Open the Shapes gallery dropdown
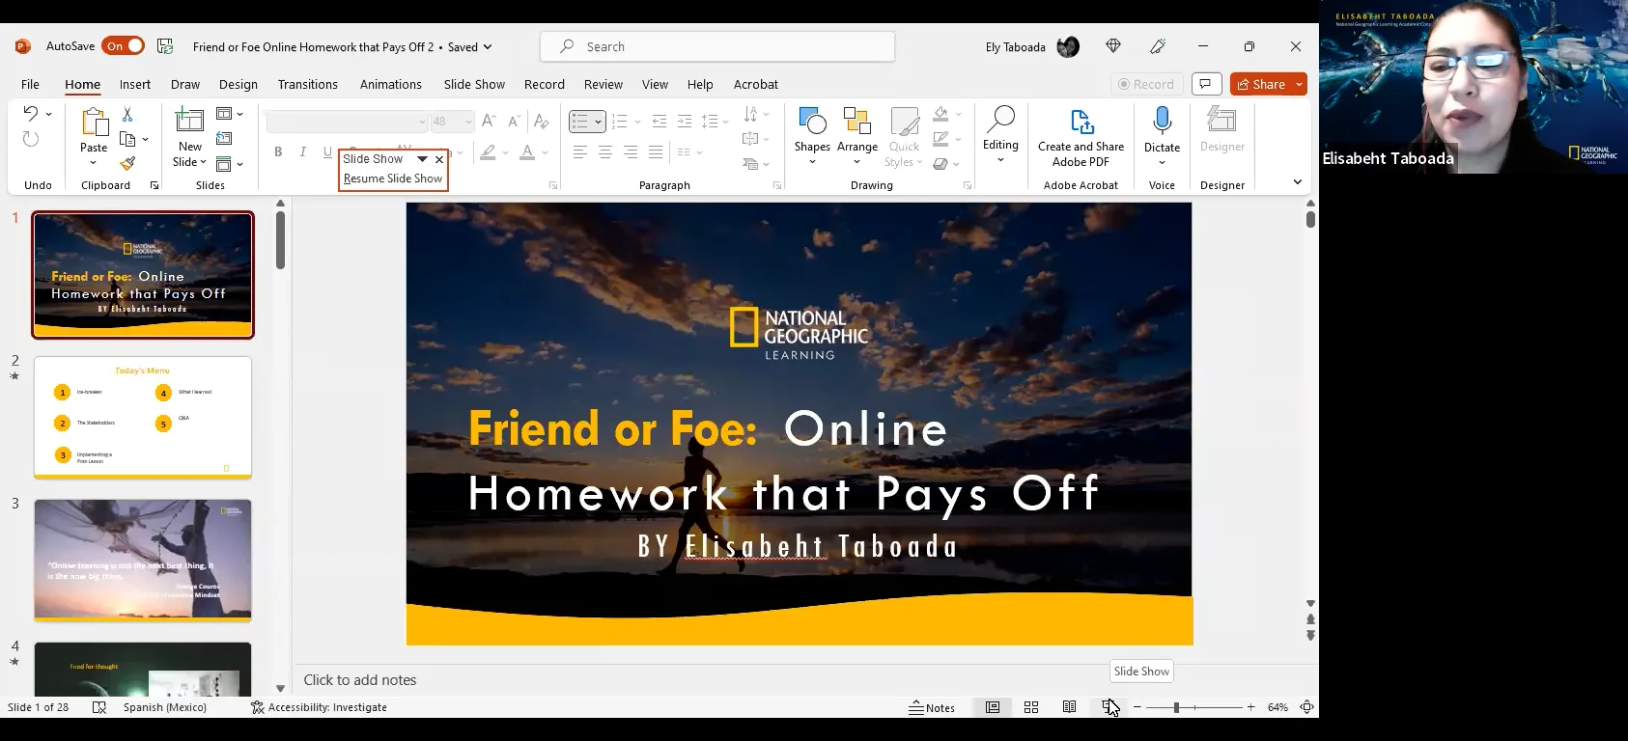The image size is (1628, 741). (812, 162)
